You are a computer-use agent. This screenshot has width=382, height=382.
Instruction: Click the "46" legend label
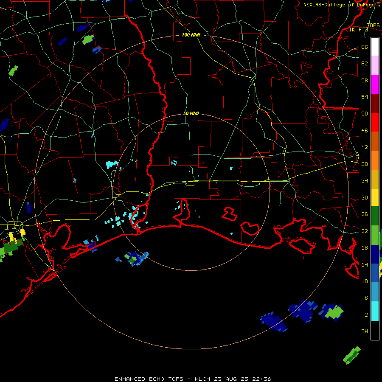tap(365, 131)
